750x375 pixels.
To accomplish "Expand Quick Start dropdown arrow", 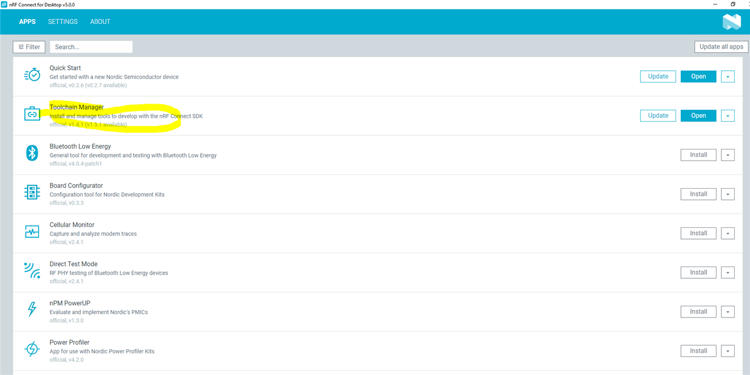I will (x=728, y=76).
